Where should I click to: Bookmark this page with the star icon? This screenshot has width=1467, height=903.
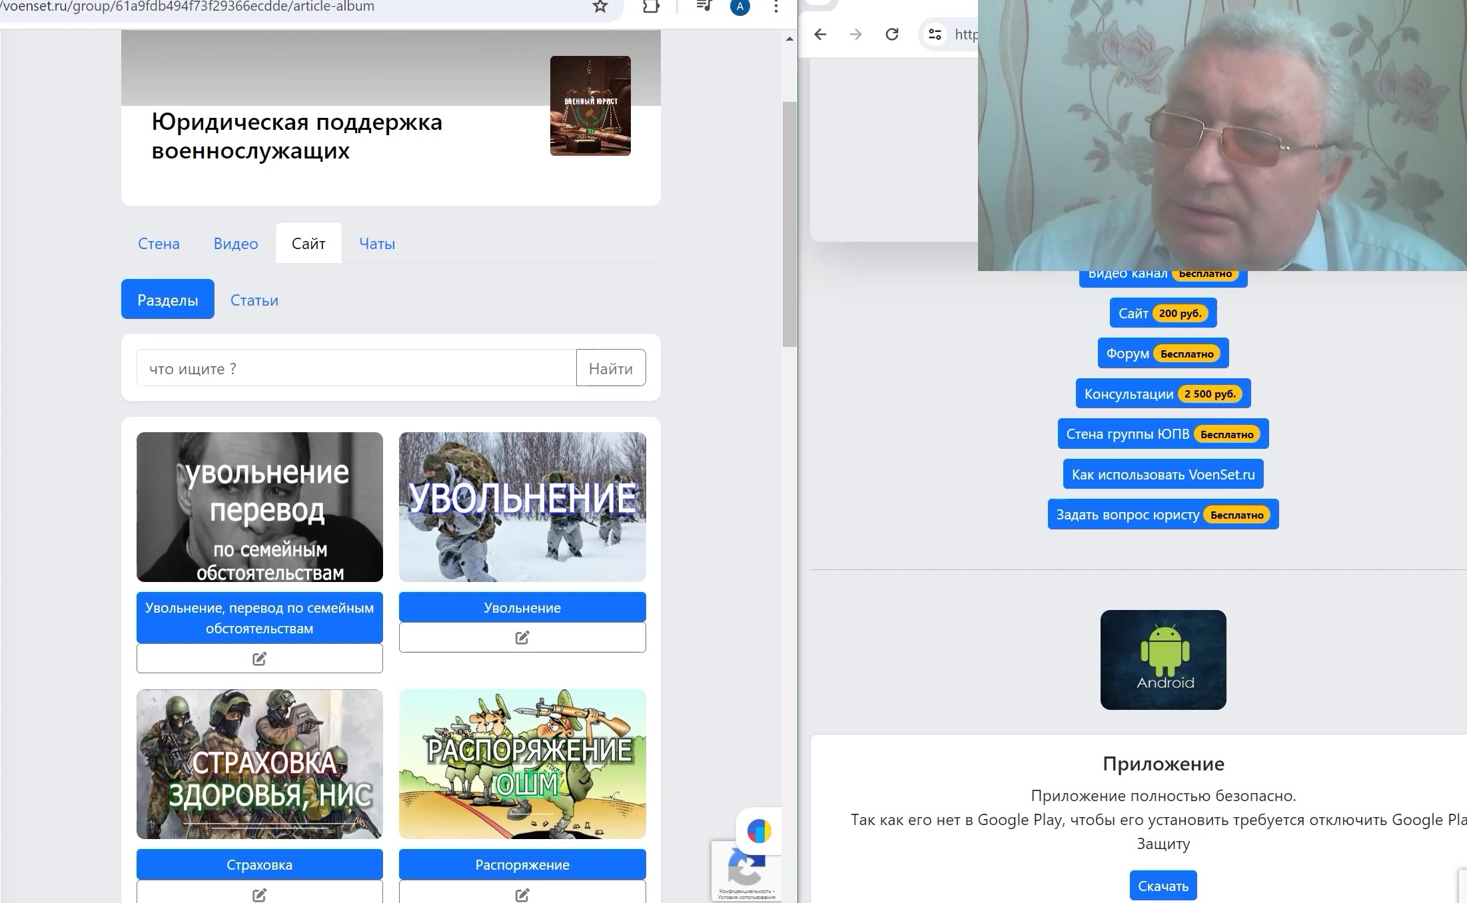pyautogui.click(x=600, y=7)
